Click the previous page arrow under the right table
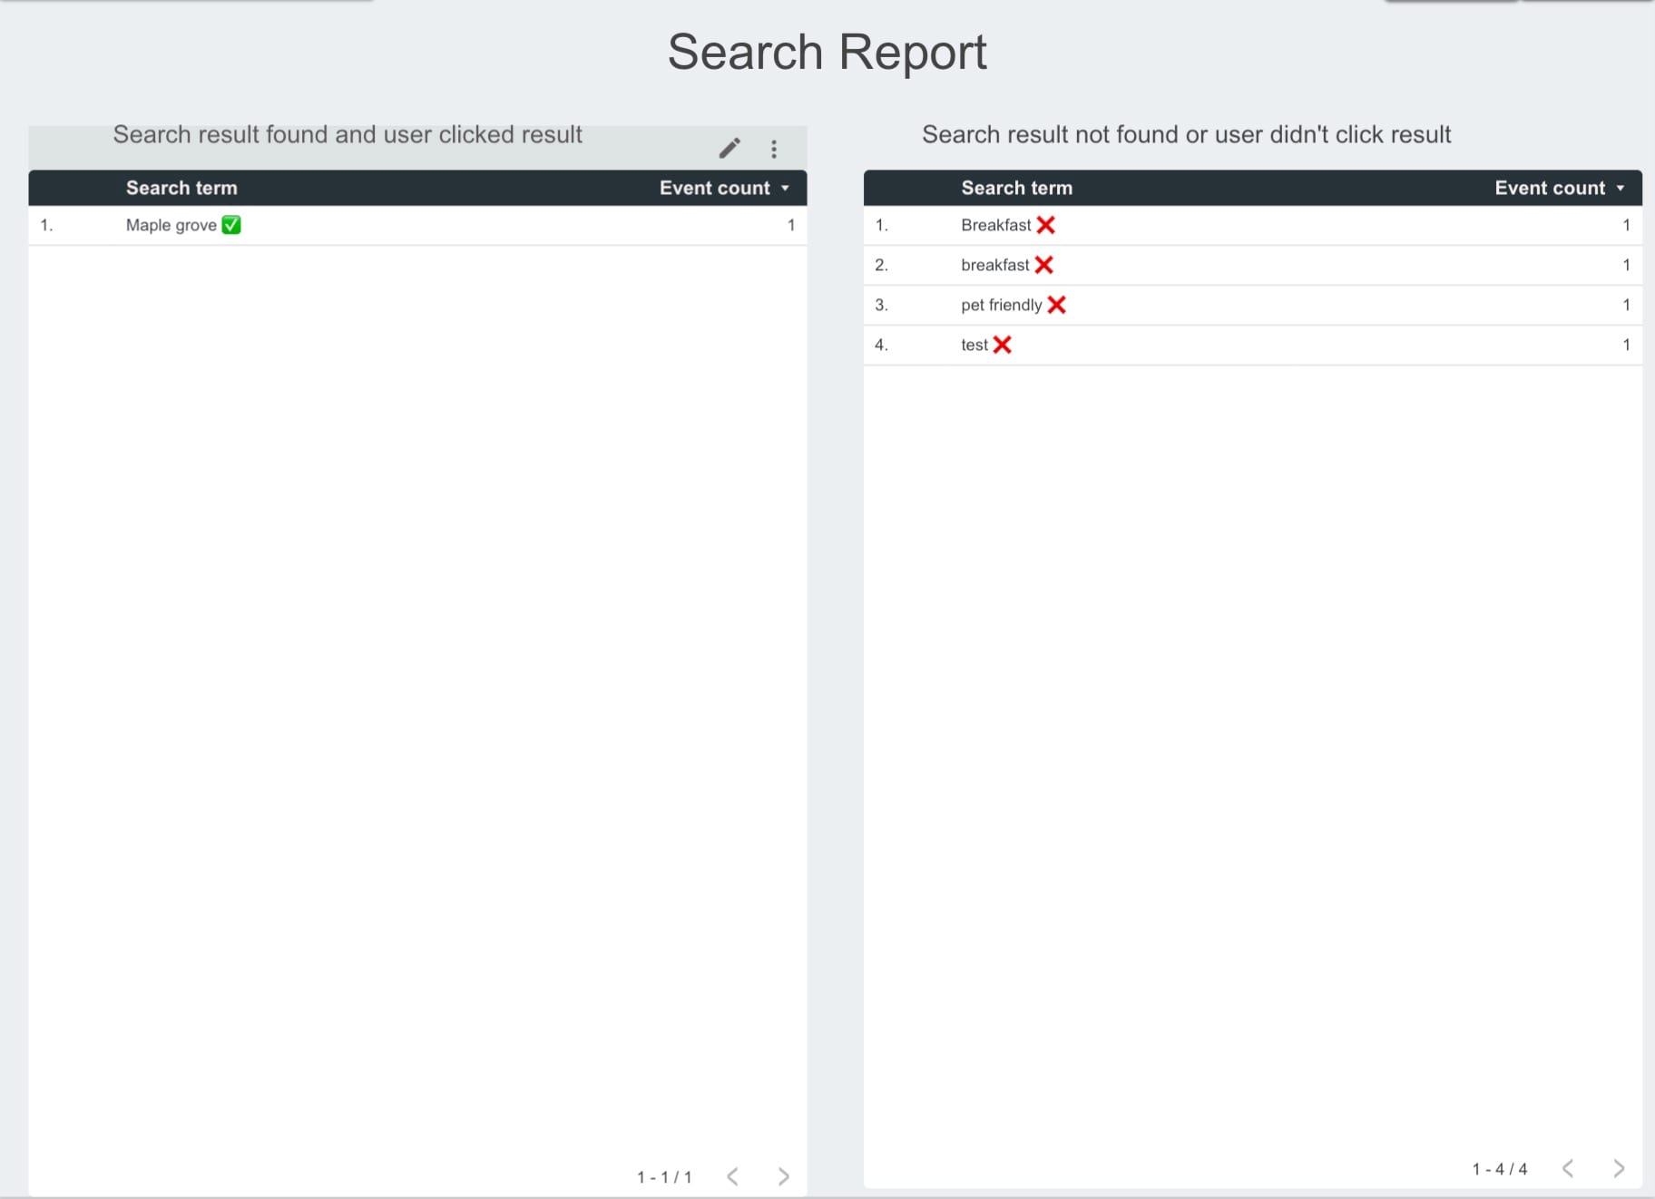The image size is (1655, 1199). [x=1569, y=1168]
